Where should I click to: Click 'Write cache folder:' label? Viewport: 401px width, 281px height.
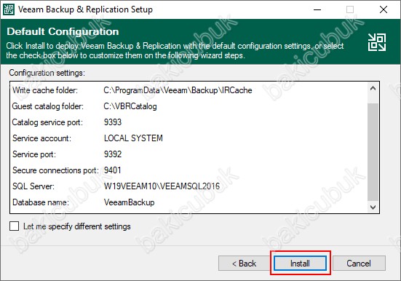click(x=45, y=90)
